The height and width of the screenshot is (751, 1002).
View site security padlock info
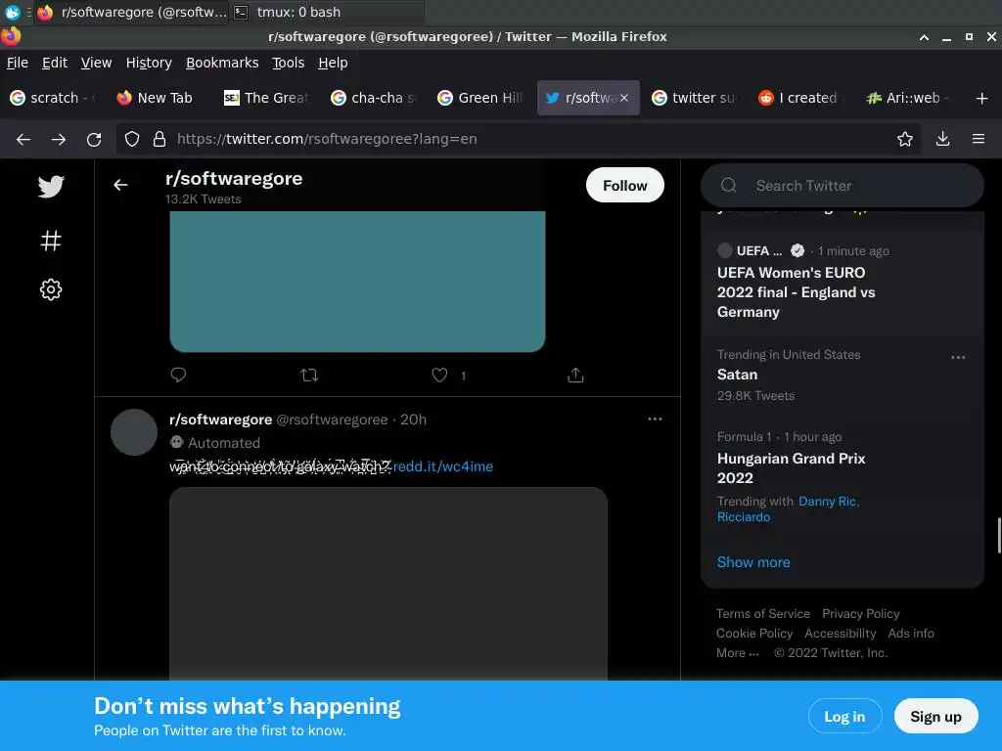pyautogui.click(x=159, y=139)
